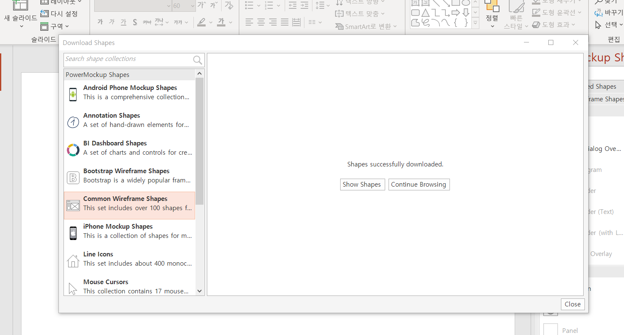Click the collections list scroll-down arrow

click(200, 291)
